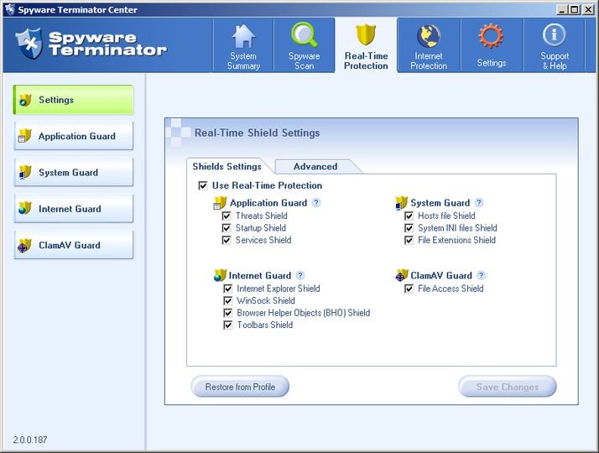The image size is (599, 453).
Task: Click the title bar application icon
Action: click(9, 9)
